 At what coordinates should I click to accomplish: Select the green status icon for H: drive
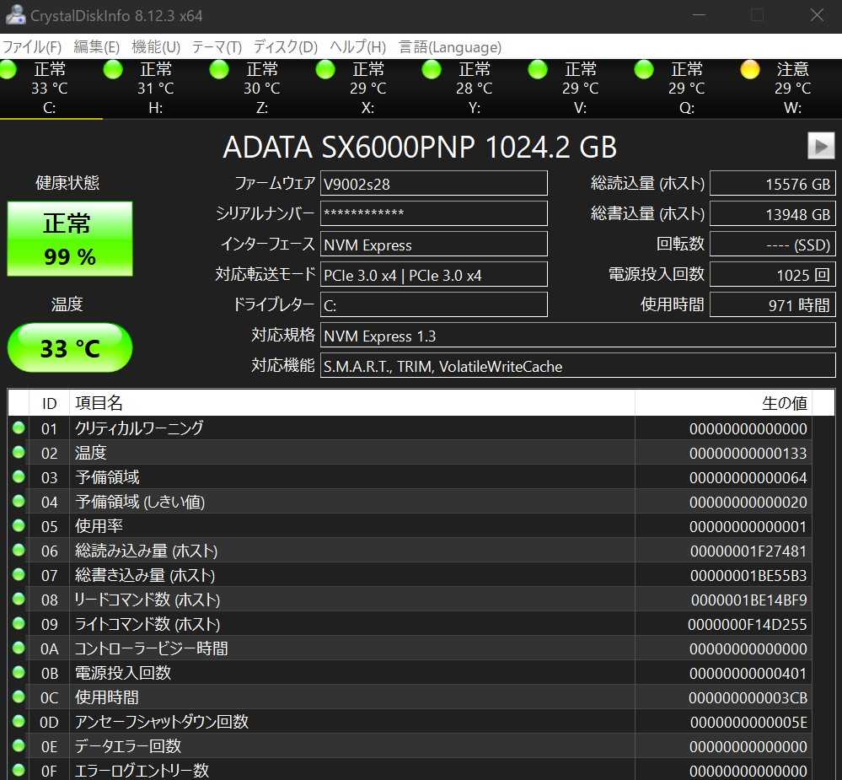[x=113, y=70]
